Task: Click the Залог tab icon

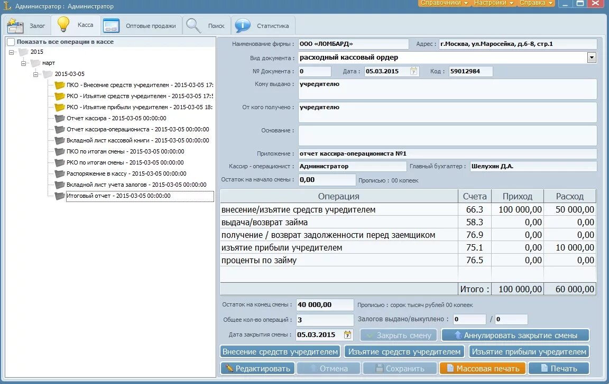Action: [15, 25]
